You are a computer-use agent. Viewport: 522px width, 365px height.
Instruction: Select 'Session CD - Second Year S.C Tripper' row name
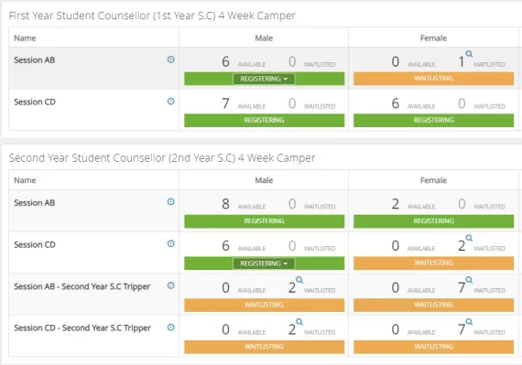click(x=82, y=328)
